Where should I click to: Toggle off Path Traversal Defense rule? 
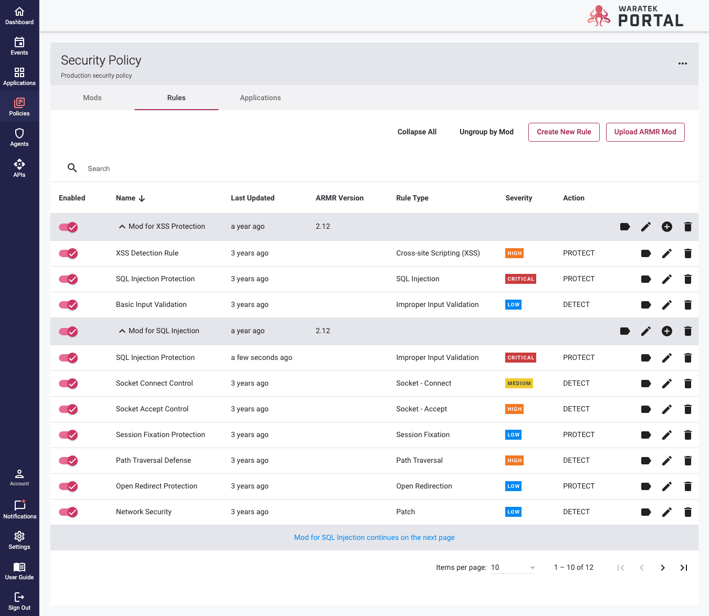[x=68, y=461]
